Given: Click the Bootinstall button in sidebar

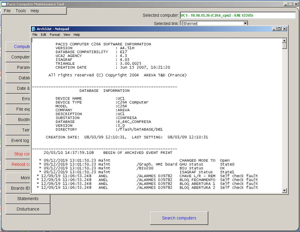Looking at the screenshot, I should click(18, 120).
